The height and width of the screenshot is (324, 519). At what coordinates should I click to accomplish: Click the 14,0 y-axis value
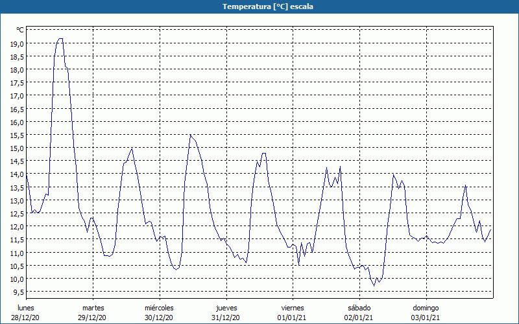pos(18,174)
